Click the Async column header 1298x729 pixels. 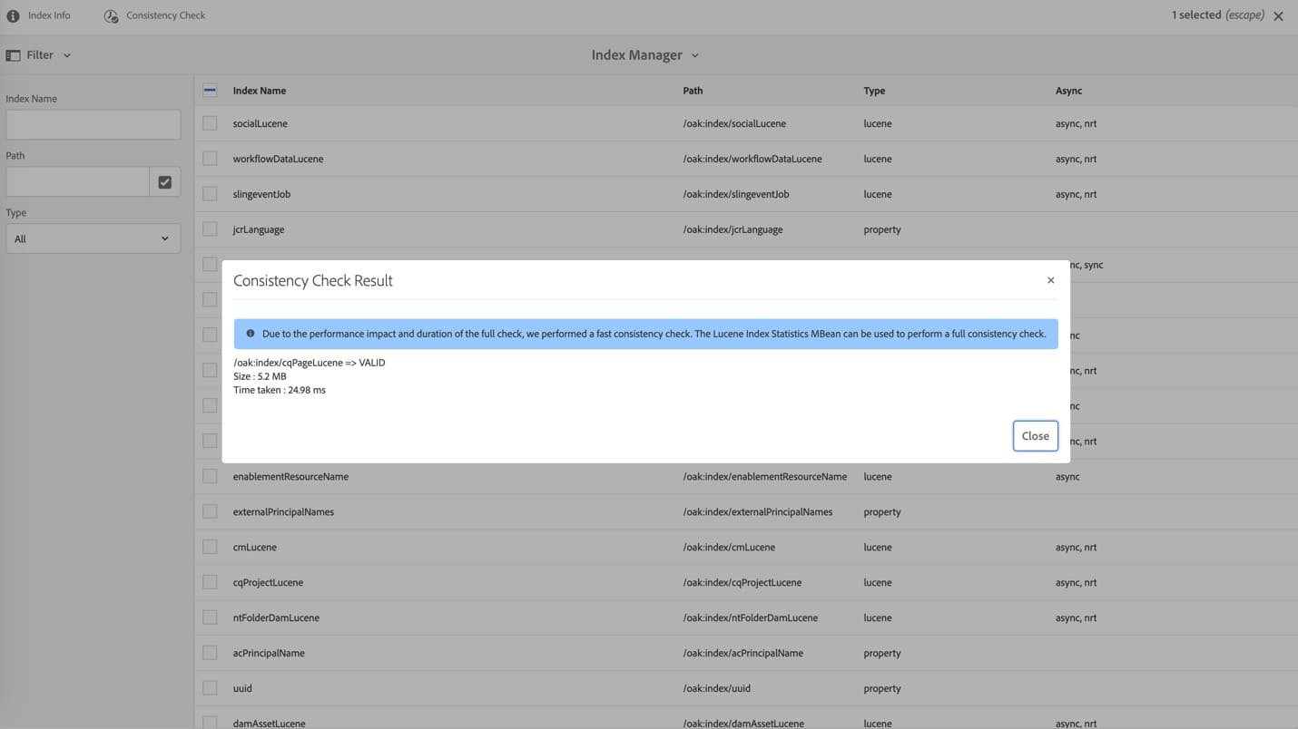click(x=1068, y=90)
